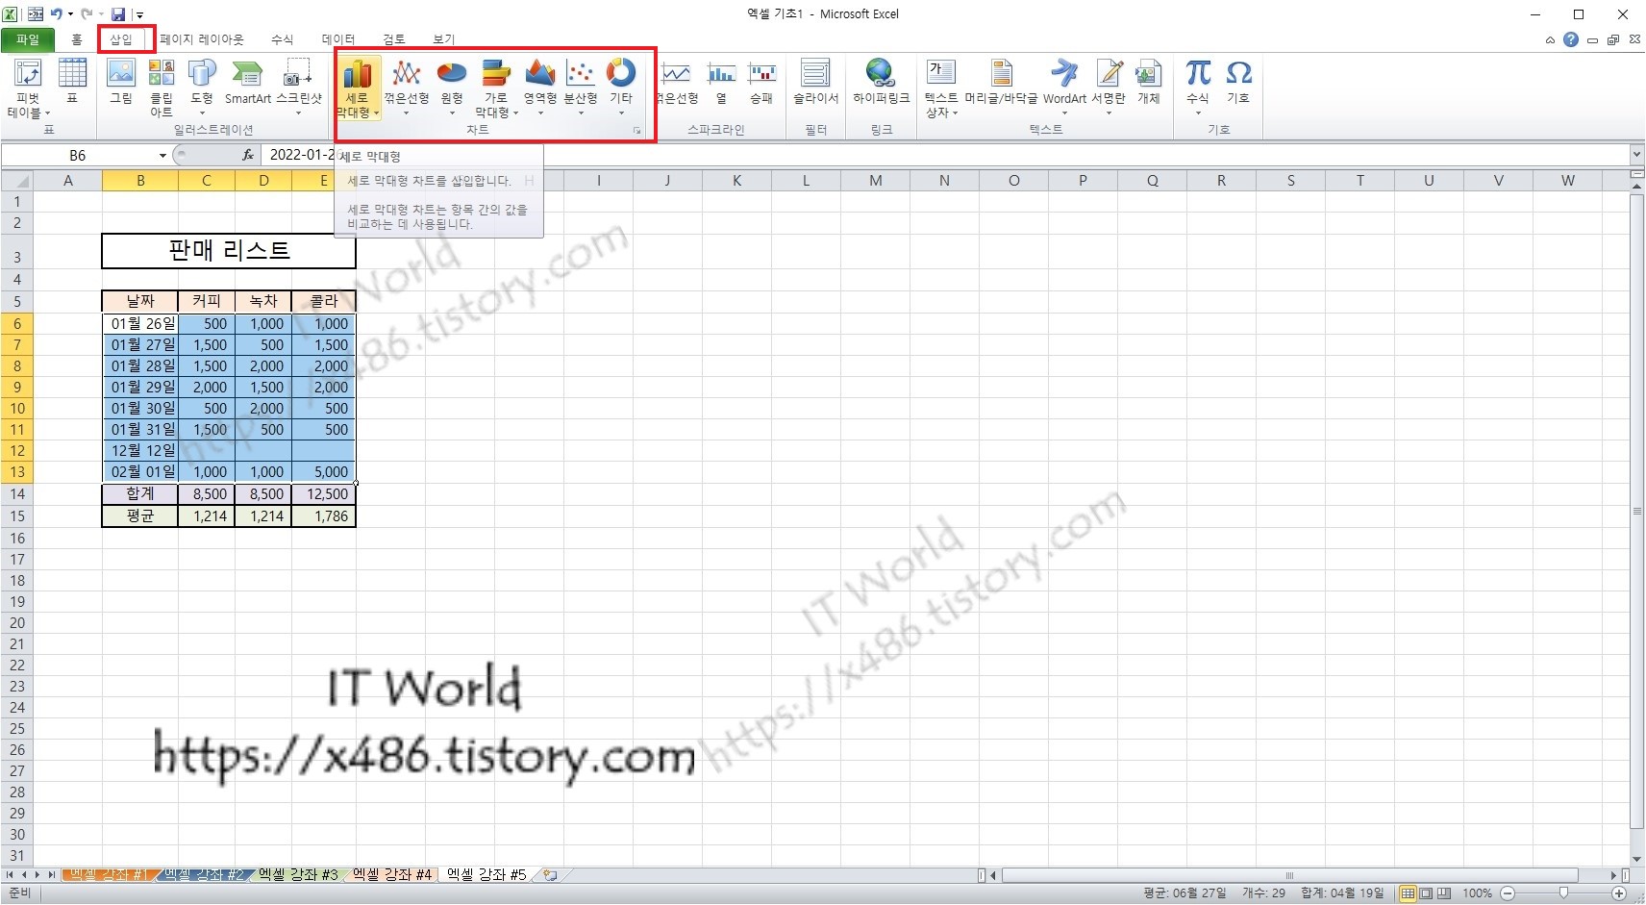Open the Formulas (수식) ribbon tab
Image resolution: width=1646 pixels, height=905 pixels.
(282, 39)
